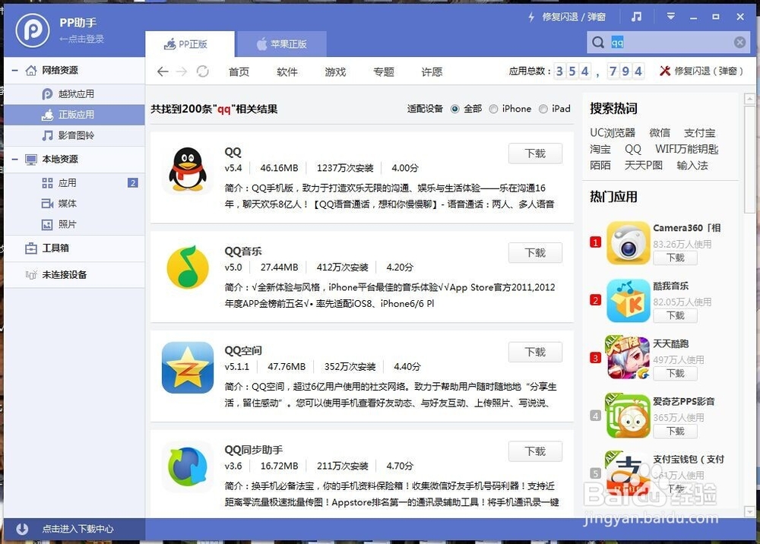The image size is (760, 544).
Task: Click hot search term 淘宝
Action: pos(600,149)
